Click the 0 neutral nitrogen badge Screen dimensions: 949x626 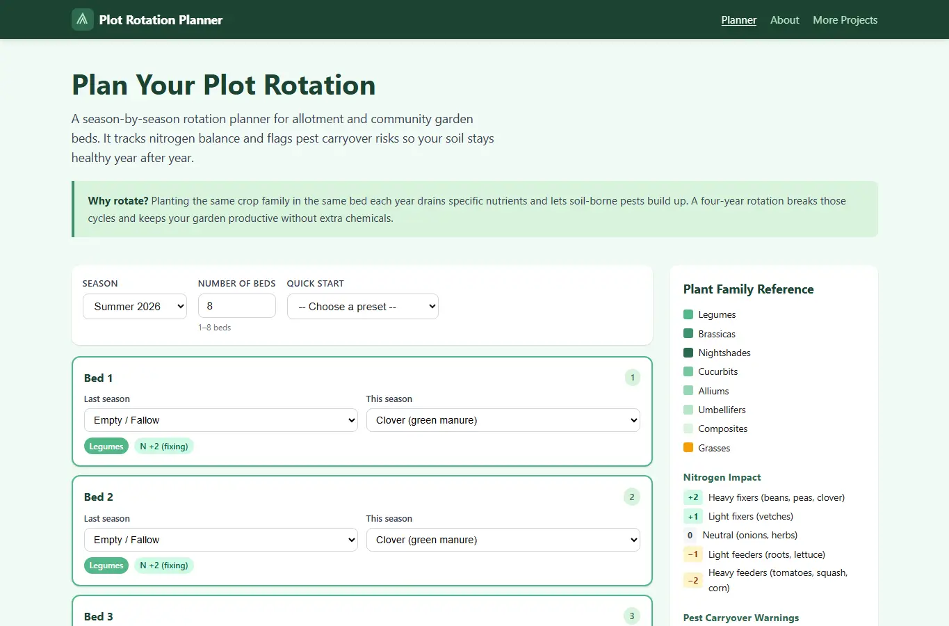coord(690,536)
